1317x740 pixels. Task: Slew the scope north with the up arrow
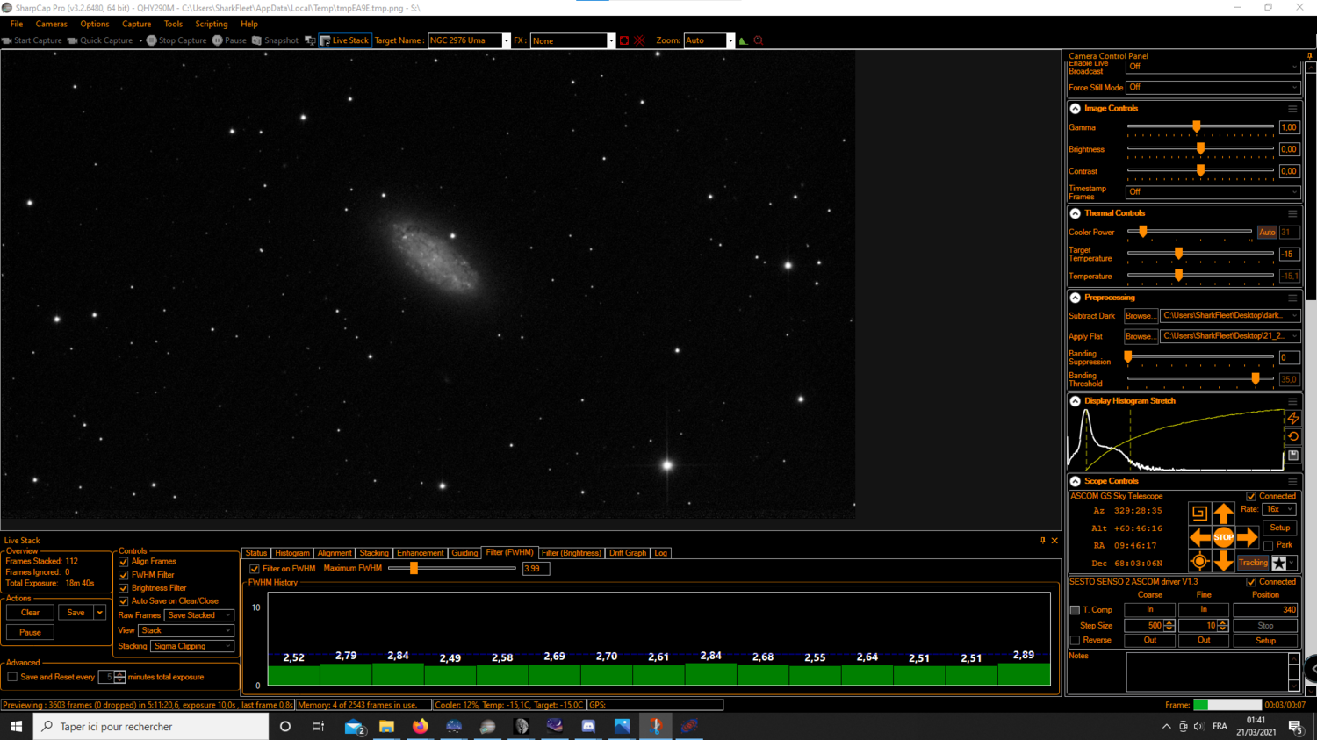pos(1224,514)
